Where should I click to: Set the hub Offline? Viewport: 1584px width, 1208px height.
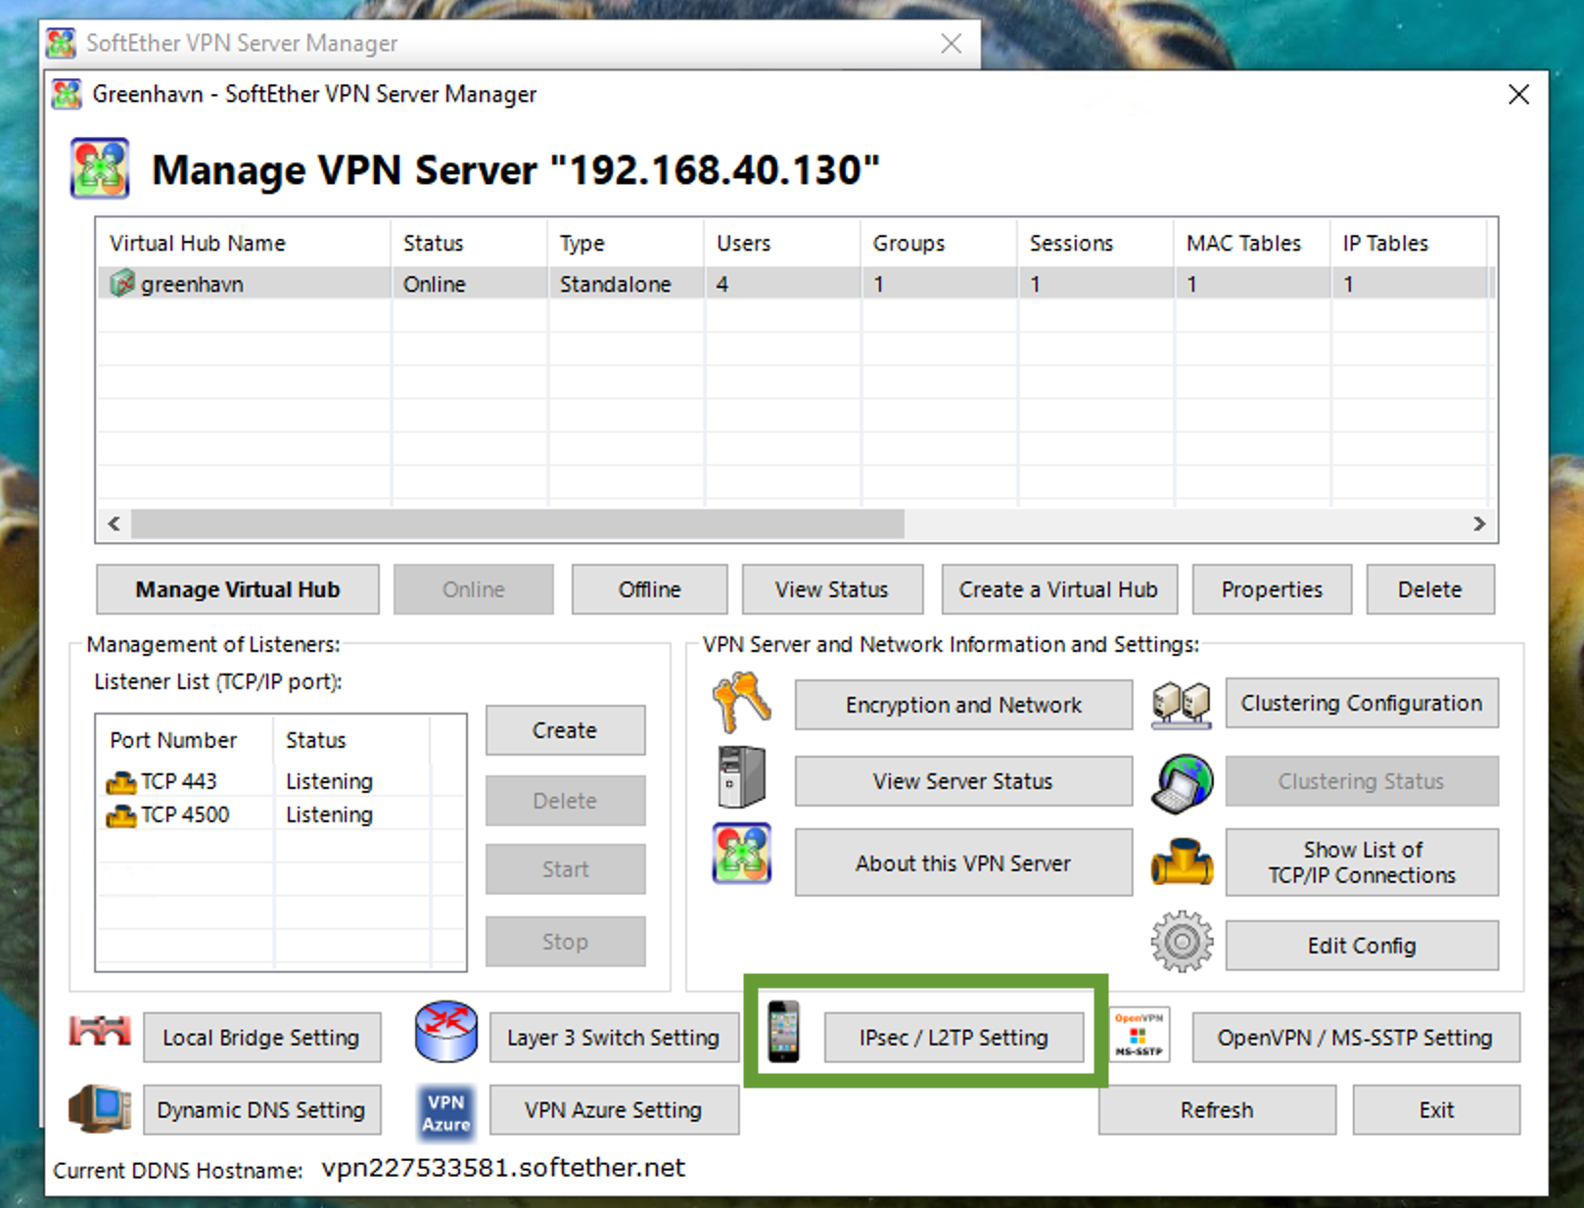click(x=650, y=589)
